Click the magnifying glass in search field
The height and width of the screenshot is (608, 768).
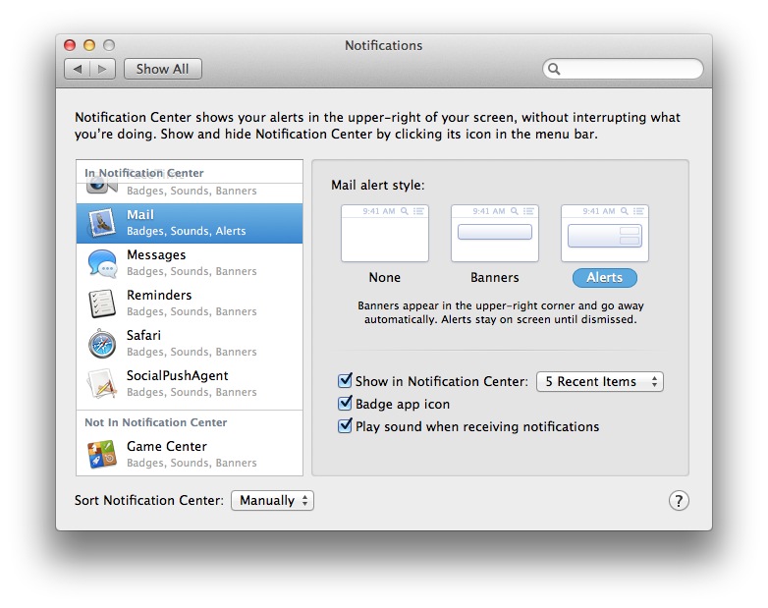click(554, 69)
